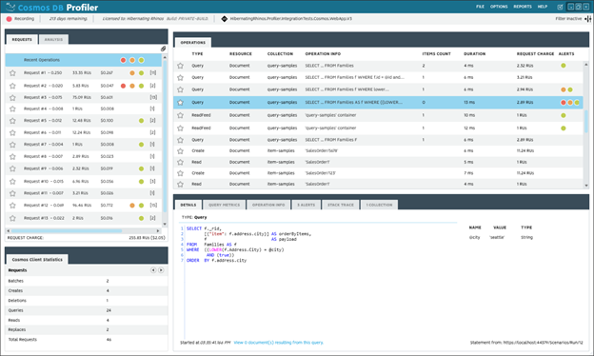Viewport: 594px width, 356px height.
Task: Switch to the Query Metrics tab
Action: 225,205
